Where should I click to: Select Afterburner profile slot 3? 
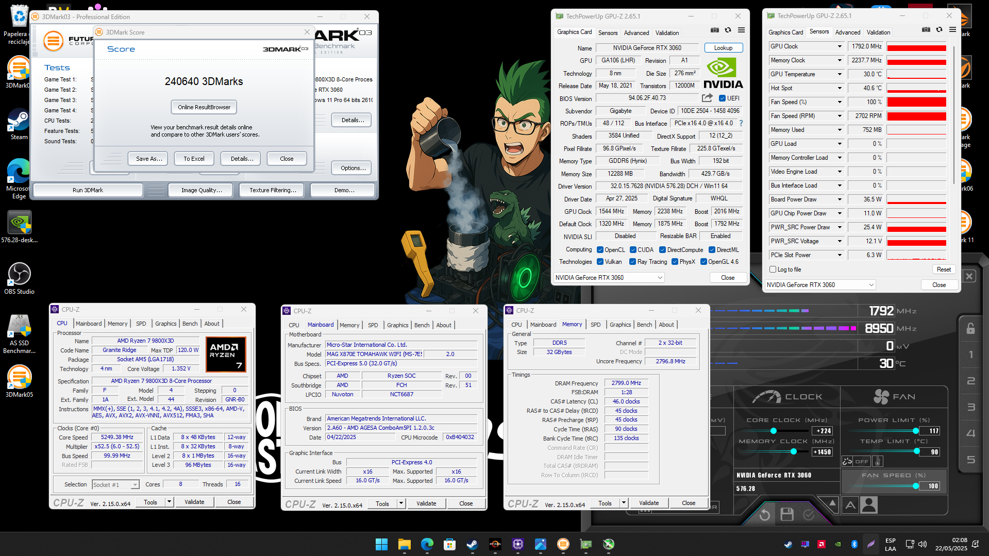pyautogui.click(x=971, y=407)
